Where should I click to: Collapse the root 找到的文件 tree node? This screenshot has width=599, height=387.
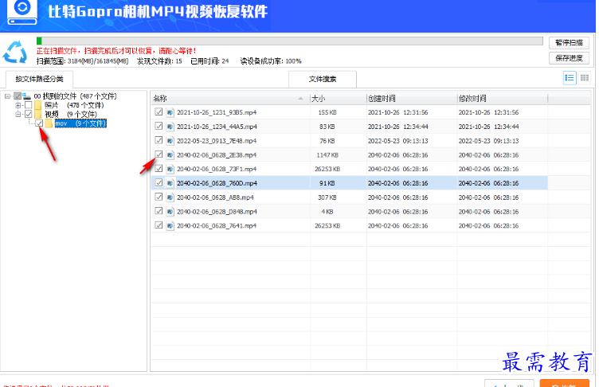click(7, 96)
